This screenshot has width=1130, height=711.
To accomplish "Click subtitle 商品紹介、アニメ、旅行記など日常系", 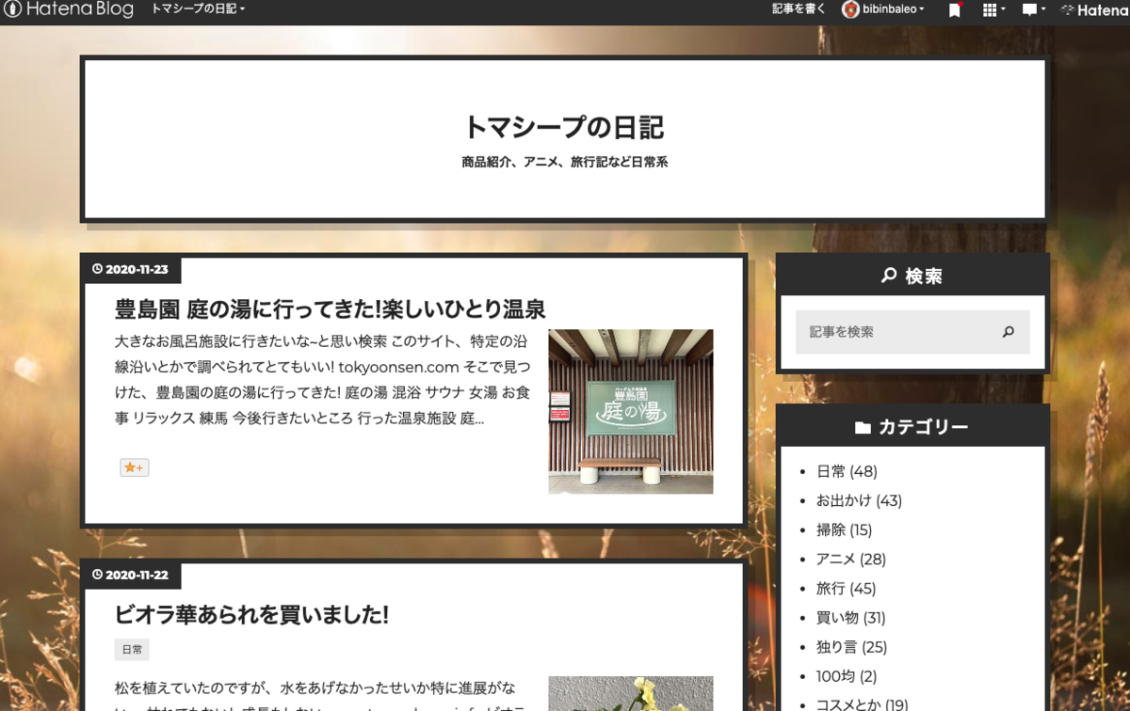I will [565, 162].
